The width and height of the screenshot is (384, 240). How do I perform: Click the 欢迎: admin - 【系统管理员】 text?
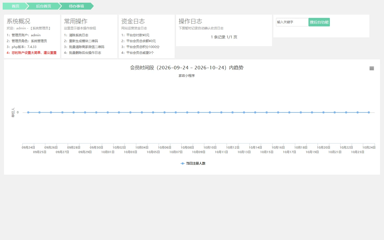tap(29, 28)
